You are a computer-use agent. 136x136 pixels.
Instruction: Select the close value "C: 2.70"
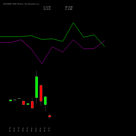[47, 7]
